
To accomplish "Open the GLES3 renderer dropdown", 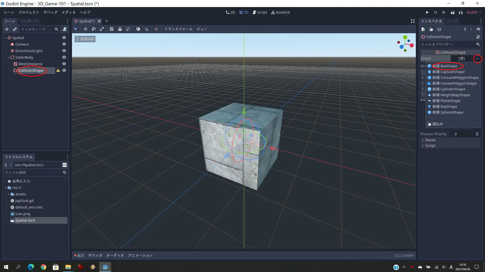I will pos(474,12).
